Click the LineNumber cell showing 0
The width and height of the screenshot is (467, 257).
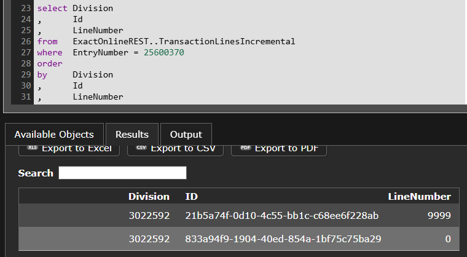click(x=447, y=239)
